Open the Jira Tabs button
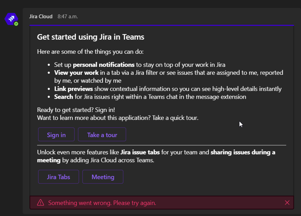 point(58,177)
